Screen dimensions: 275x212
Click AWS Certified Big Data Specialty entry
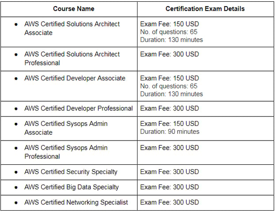tap(72, 187)
